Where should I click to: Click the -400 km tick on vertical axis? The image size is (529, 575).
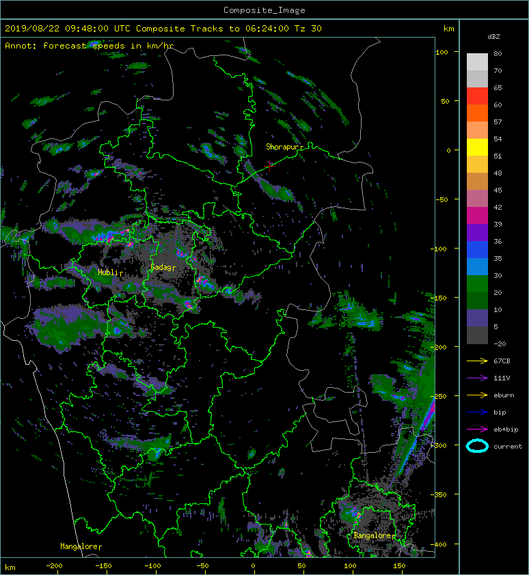coord(440,544)
